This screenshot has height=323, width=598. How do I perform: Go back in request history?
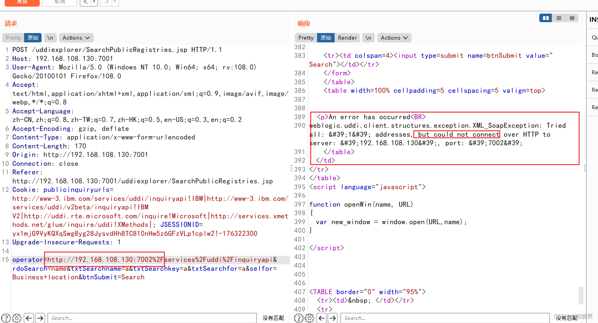pos(85,2)
